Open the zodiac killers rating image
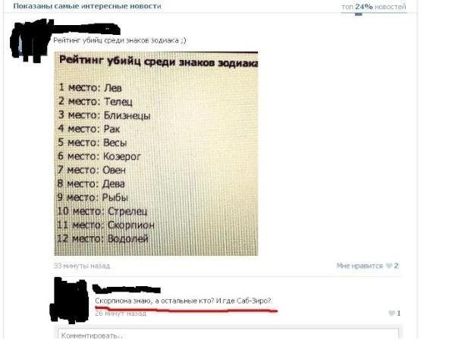The width and height of the screenshot is (455, 356). click(156, 153)
